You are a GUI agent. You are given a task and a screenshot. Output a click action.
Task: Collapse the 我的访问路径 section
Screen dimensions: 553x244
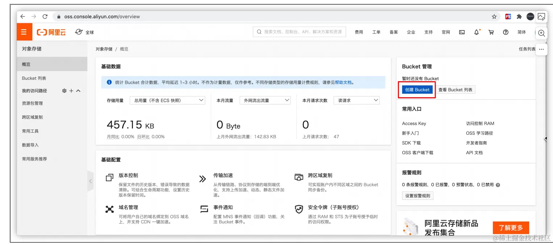78,91
